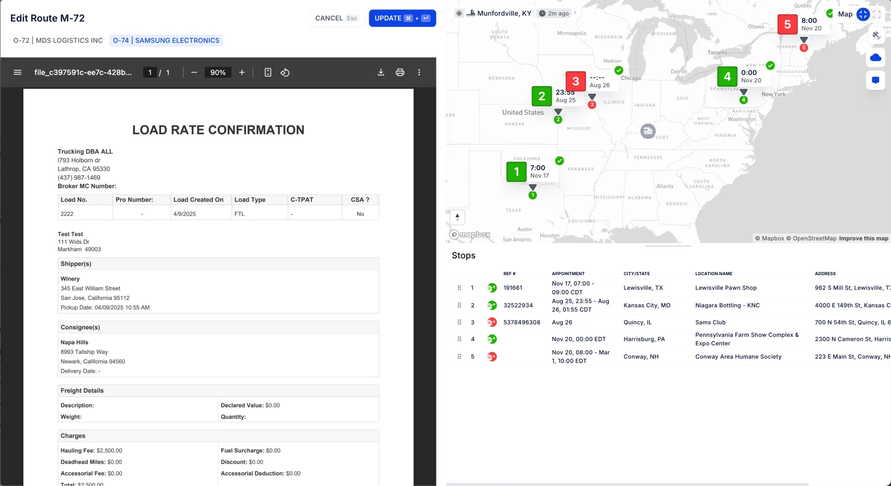Click the CANCEL button
Viewport: 891px width, 486px height.
pos(337,18)
